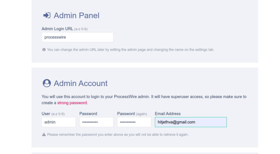The height and width of the screenshot is (154, 280).
Task: Select the first Password input field
Action: coord(96,122)
